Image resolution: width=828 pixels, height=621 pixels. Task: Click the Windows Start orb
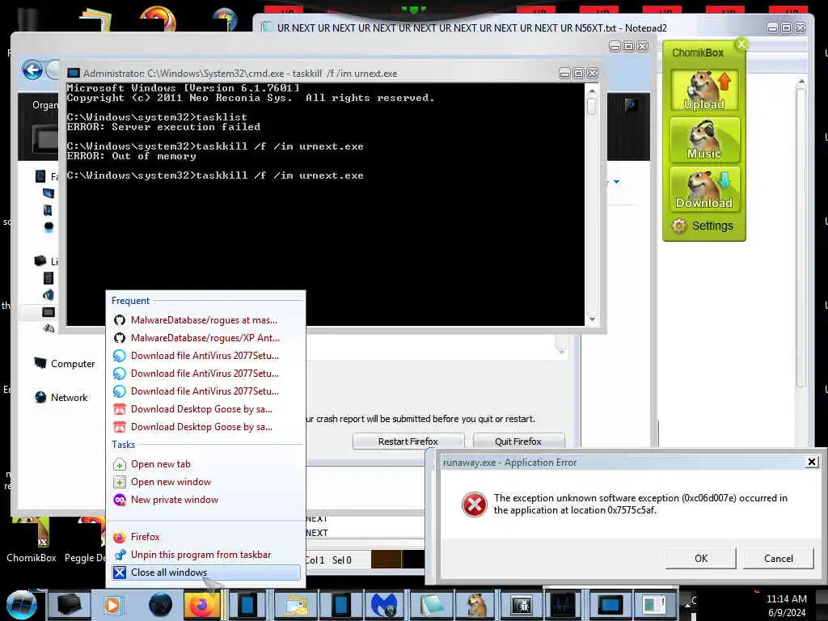22,605
